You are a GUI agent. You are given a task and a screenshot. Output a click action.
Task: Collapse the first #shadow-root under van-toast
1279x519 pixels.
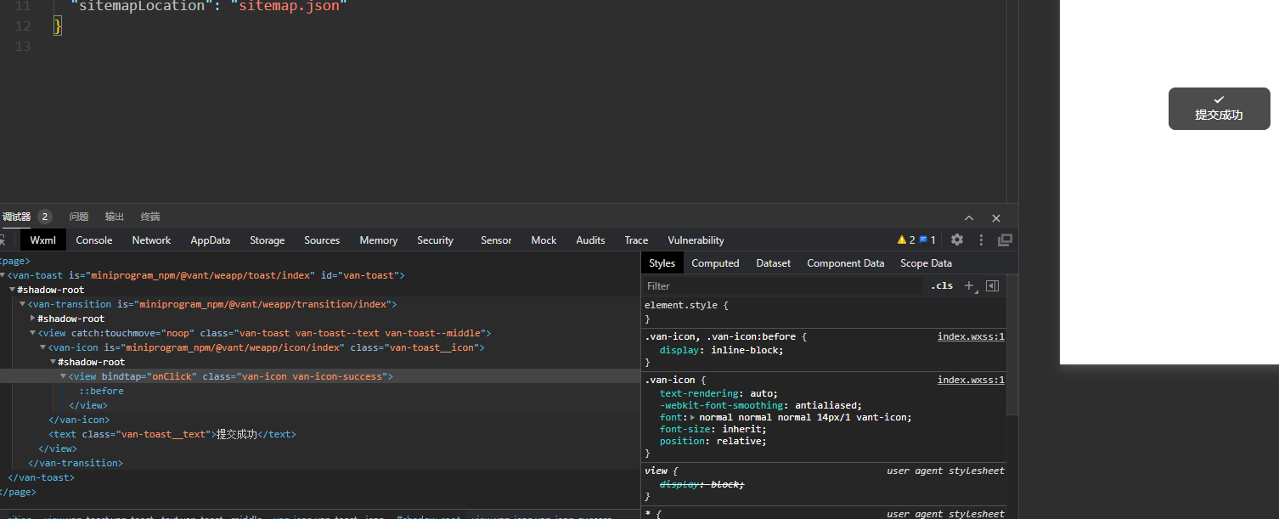pyautogui.click(x=13, y=291)
